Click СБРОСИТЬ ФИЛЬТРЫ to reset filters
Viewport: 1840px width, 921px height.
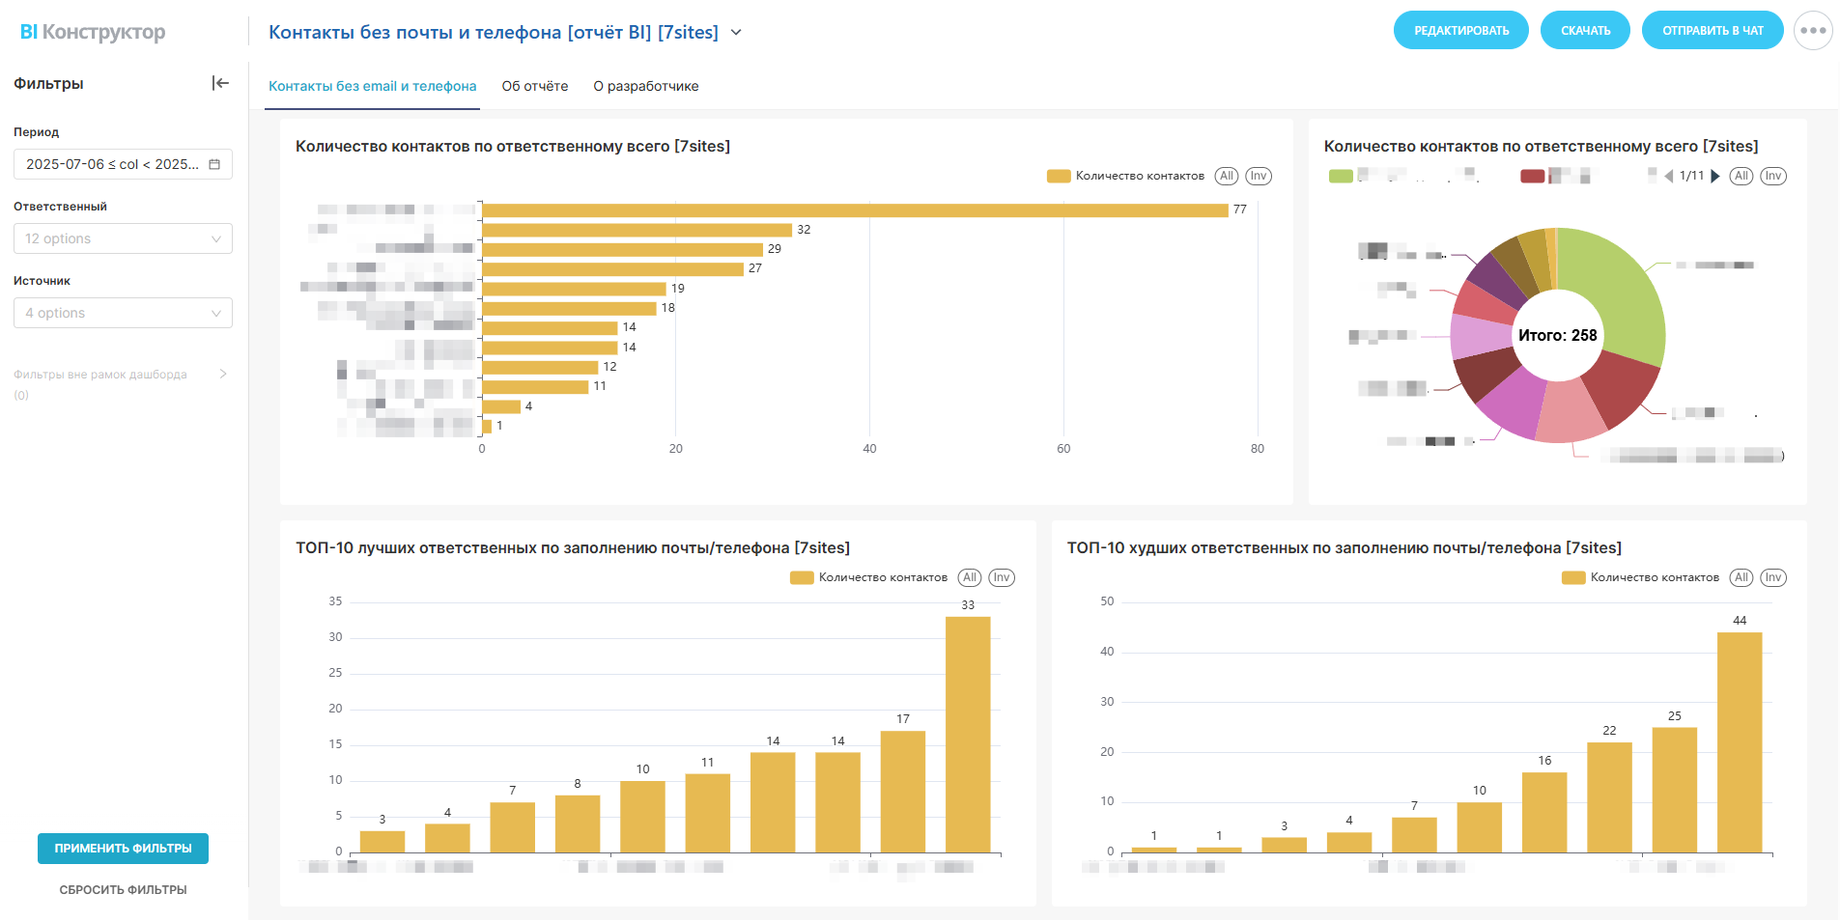click(x=123, y=890)
